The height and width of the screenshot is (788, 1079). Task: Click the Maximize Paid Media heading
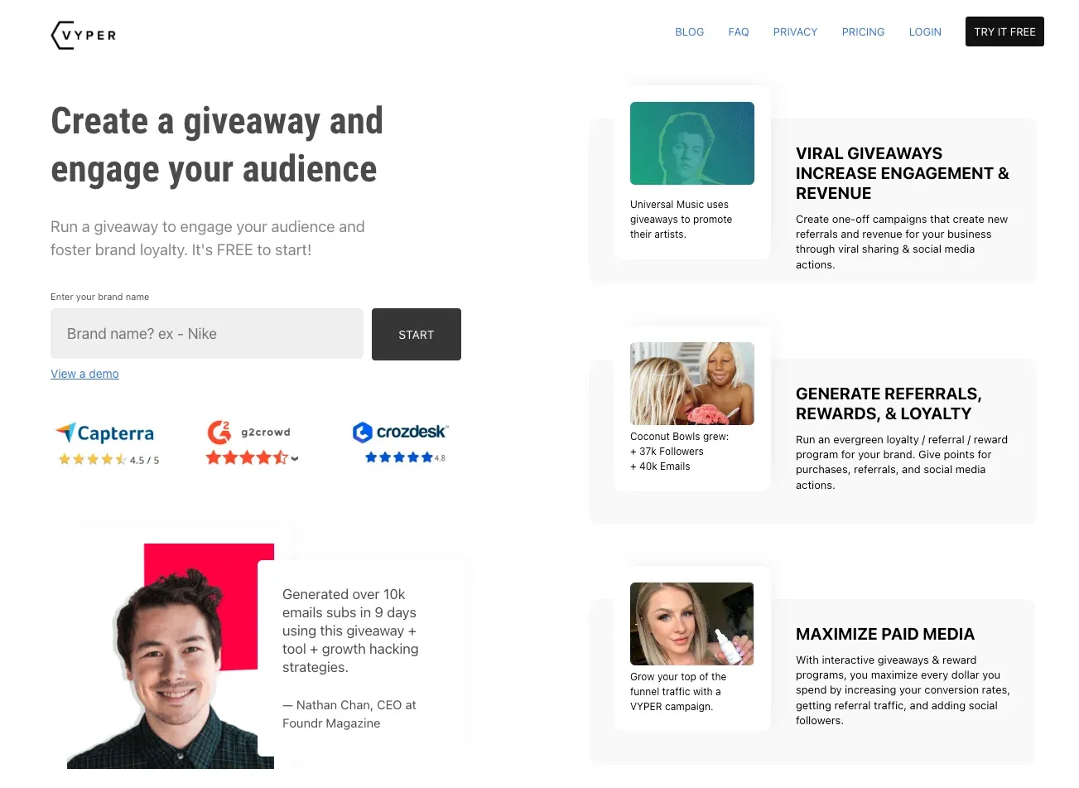[x=885, y=634]
